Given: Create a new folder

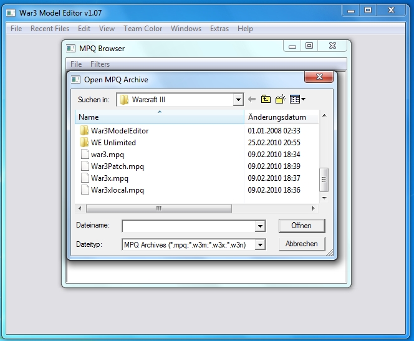Looking at the screenshot, I should (x=281, y=99).
